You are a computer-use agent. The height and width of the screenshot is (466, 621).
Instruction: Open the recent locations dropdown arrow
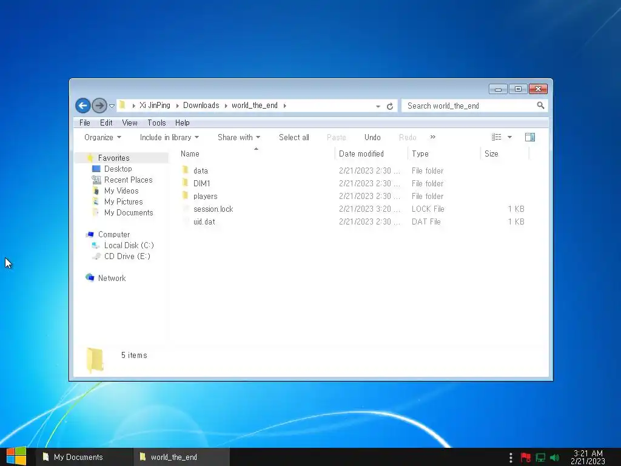(x=112, y=106)
